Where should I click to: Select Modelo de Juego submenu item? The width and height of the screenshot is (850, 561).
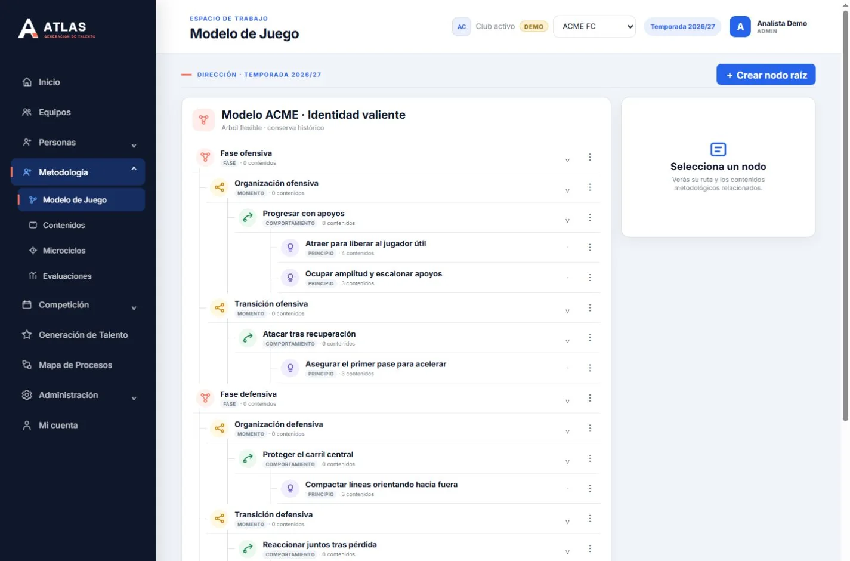tap(81, 200)
